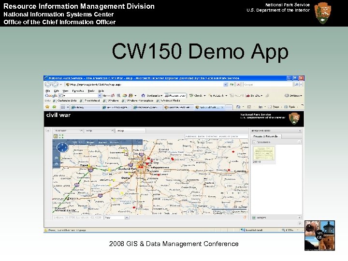This screenshot has width=348, height=261.
Task: Click the Road view button on map
Action: (90, 142)
